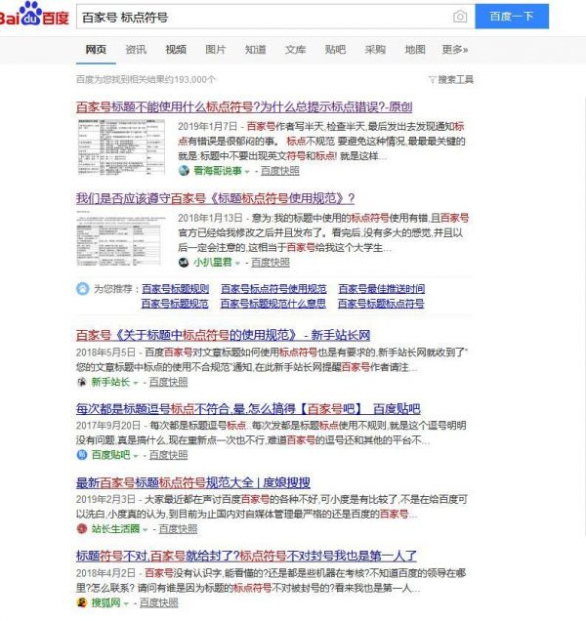Click the 百度贴吧 source favicon
Image resolution: width=586 pixels, height=621 pixels.
82,455
